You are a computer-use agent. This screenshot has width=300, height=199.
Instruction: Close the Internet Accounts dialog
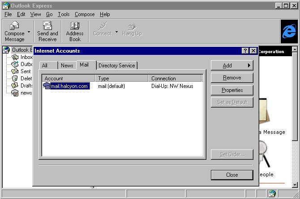pyautogui.click(x=232, y=175)
